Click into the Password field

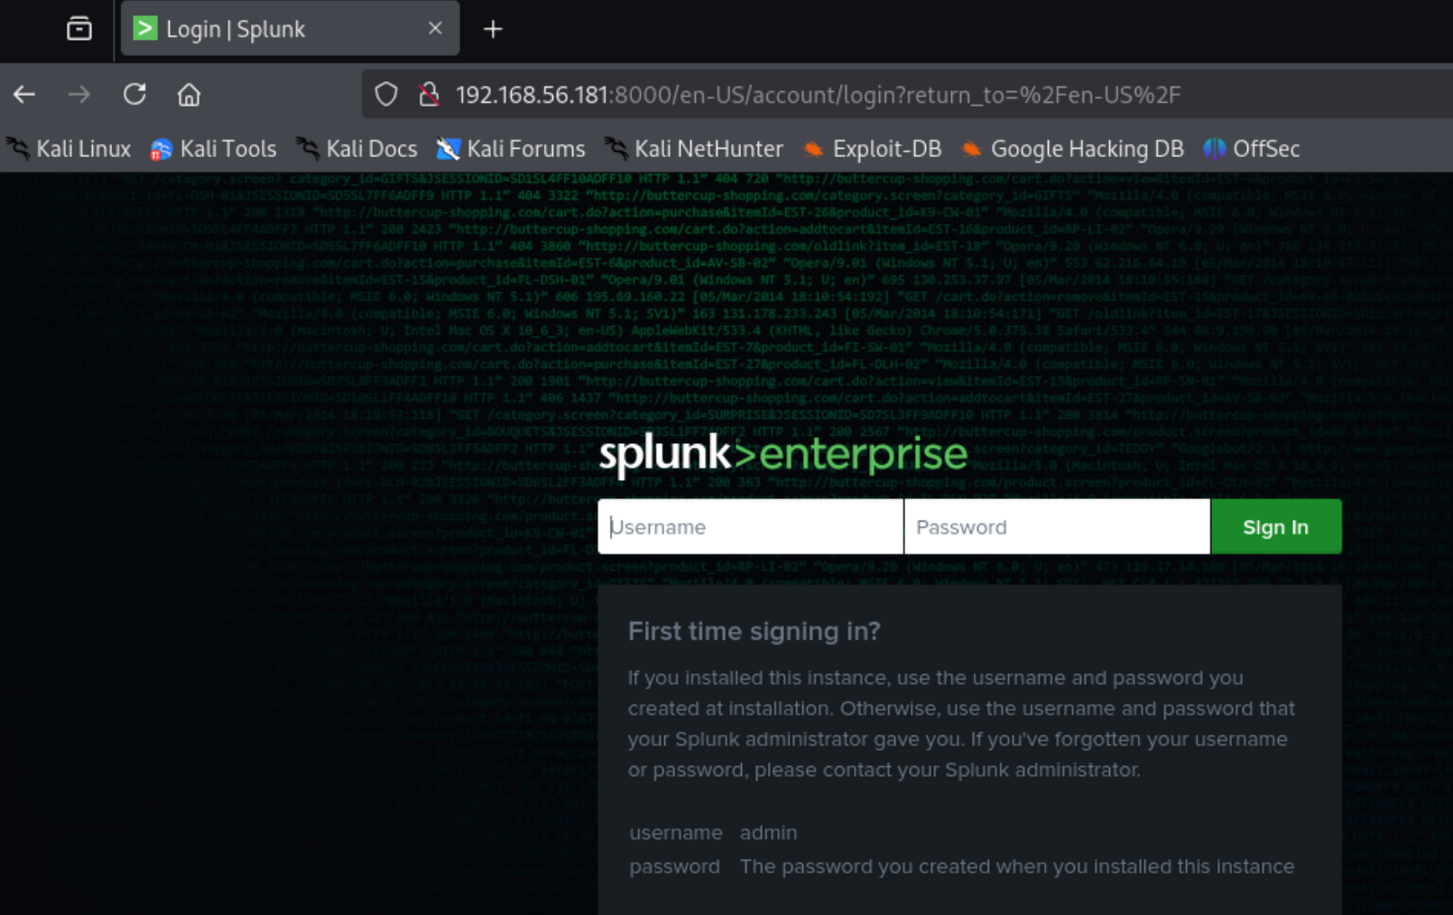coord(1056,527)
